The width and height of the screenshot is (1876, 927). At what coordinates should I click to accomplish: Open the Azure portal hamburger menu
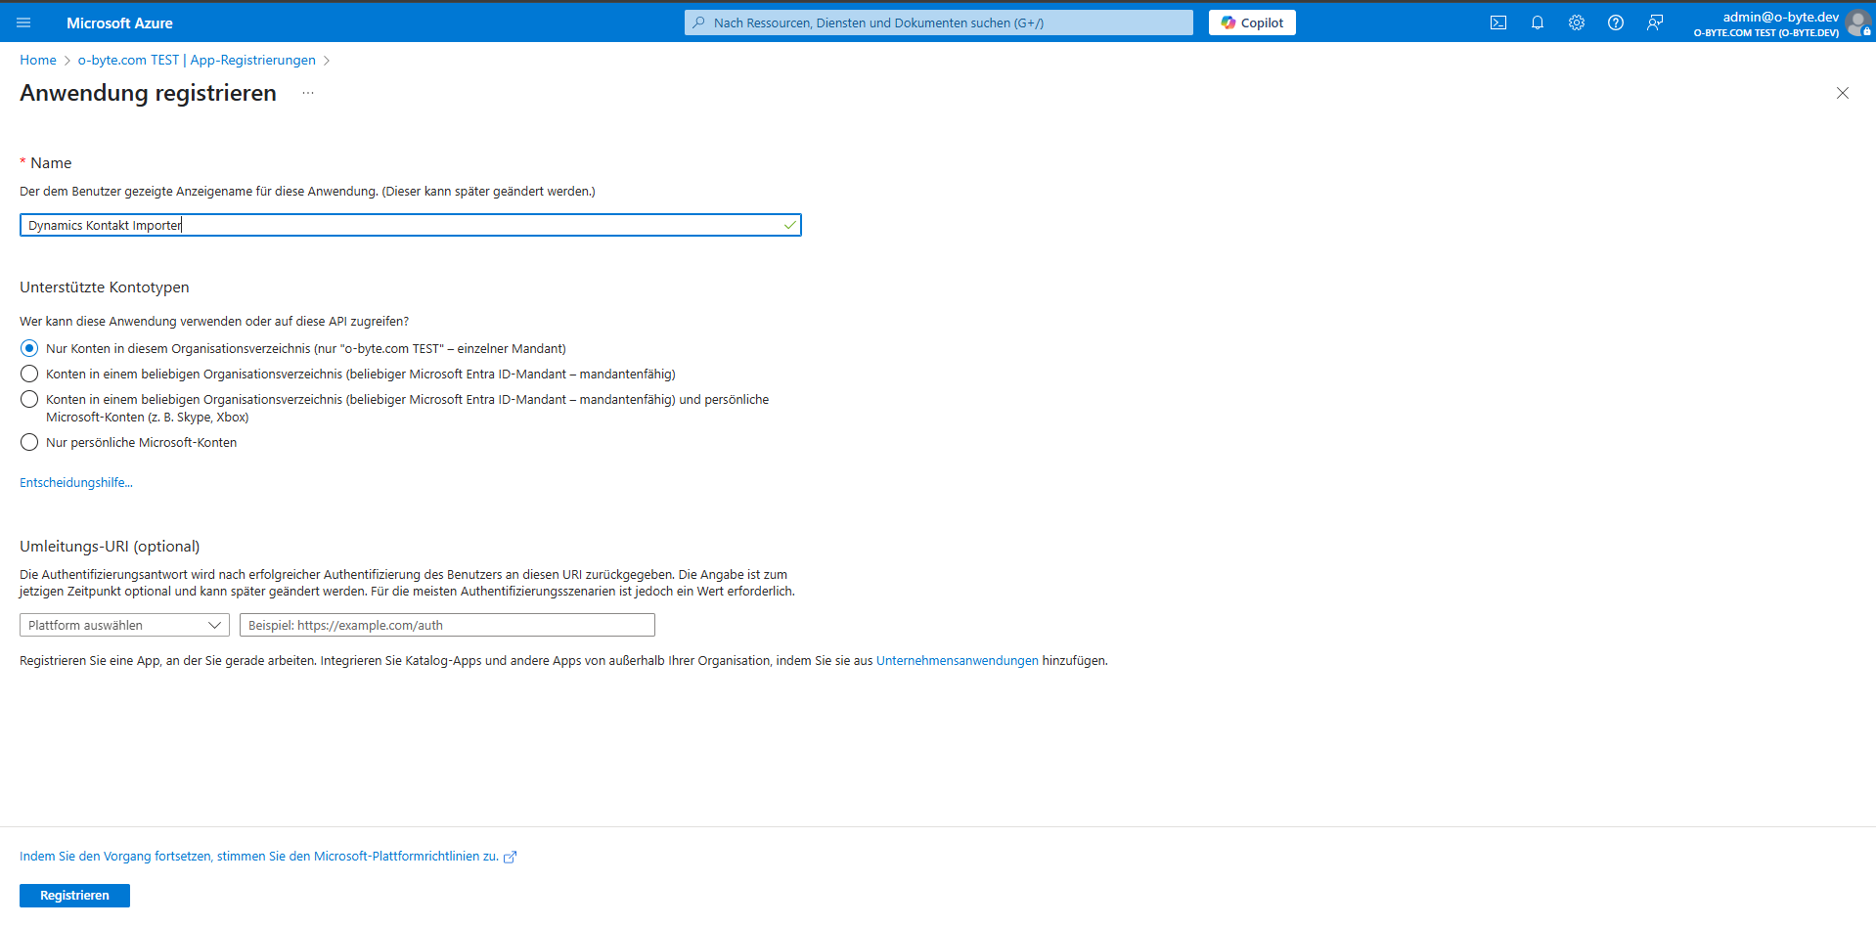coord(23,22)
